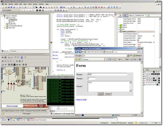
Task: Expand the PORTF node in I/O View
Action: (119, 25)
